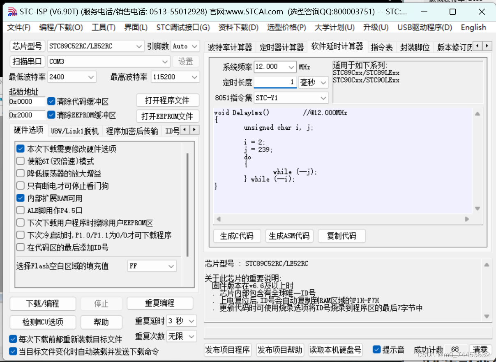This screenshot has width=496, height=362.
Task: Open 引脚数 Auto dropdown
Action: 185,46
